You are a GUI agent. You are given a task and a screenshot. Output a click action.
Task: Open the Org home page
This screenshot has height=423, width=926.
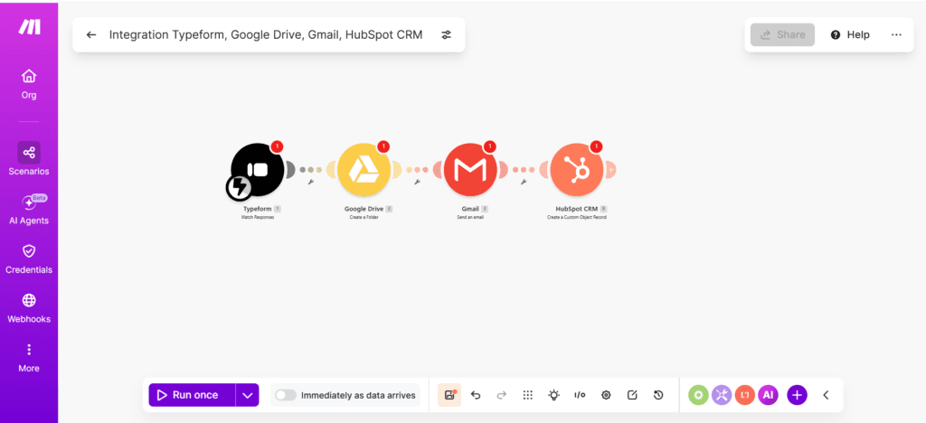point(29,84)
